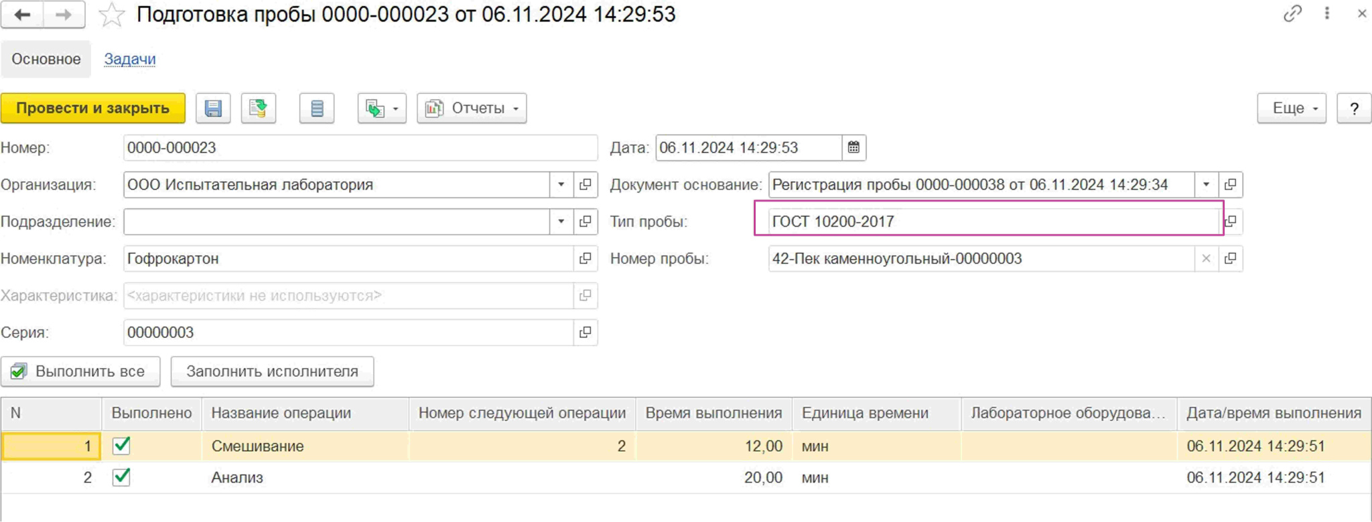Clear the Номер пробы field
This screenshot has height=522, width=1372.
pos(1206,258)
